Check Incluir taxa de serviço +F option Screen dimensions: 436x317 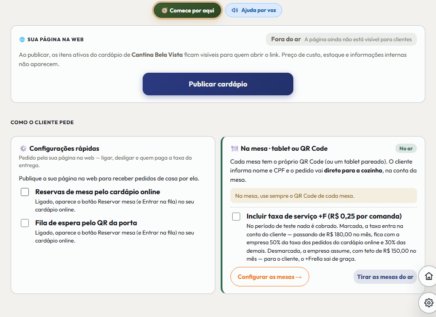point(236,216)
